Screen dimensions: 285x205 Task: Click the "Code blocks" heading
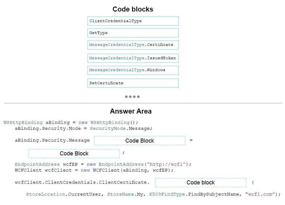133,9
